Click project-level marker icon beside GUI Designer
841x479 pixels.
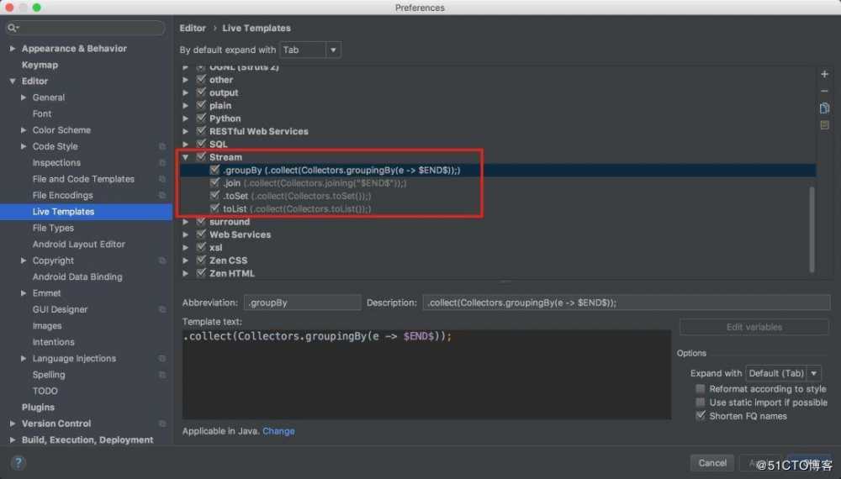pos(162,309)
